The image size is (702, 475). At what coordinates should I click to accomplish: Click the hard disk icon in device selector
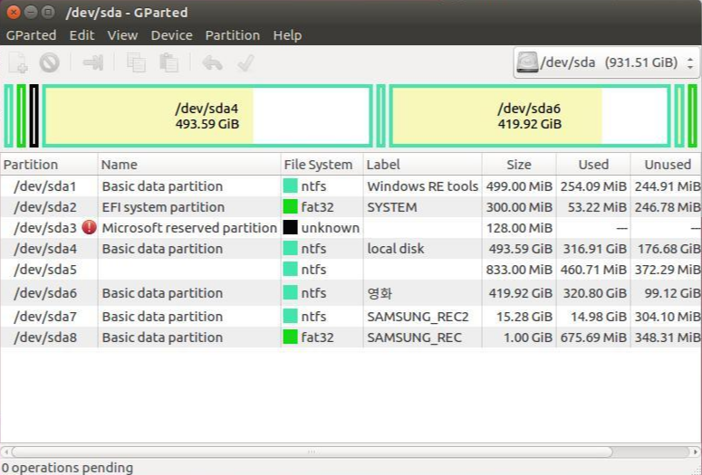click(527, 62)
